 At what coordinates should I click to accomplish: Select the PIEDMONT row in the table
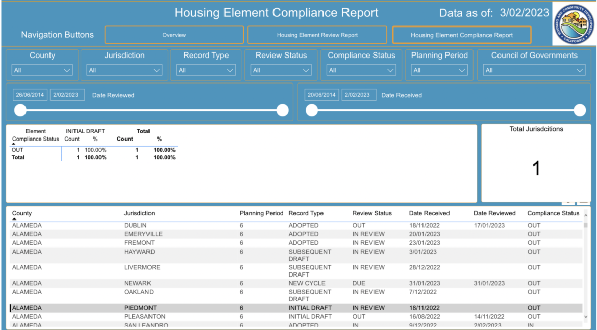click(x=140, y=308)
